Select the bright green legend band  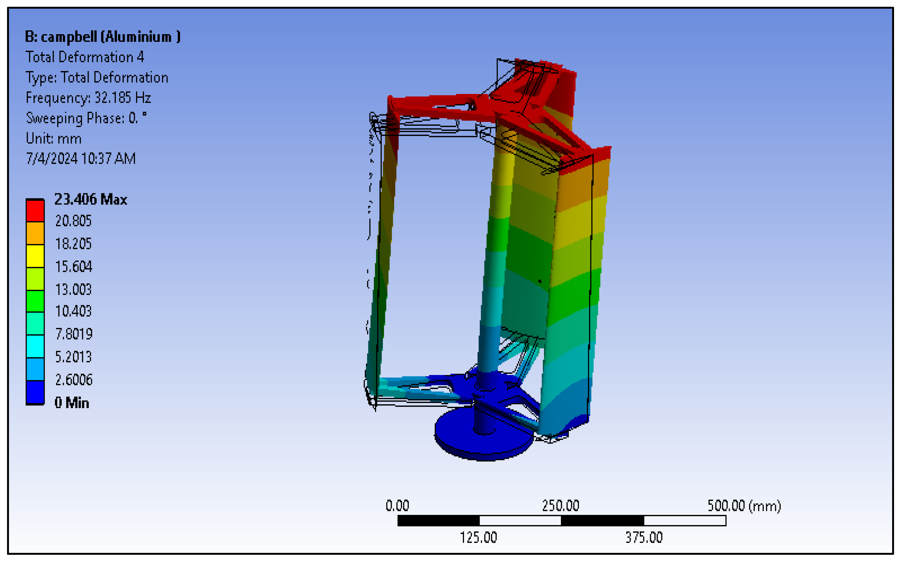click(x=35, y=301)
